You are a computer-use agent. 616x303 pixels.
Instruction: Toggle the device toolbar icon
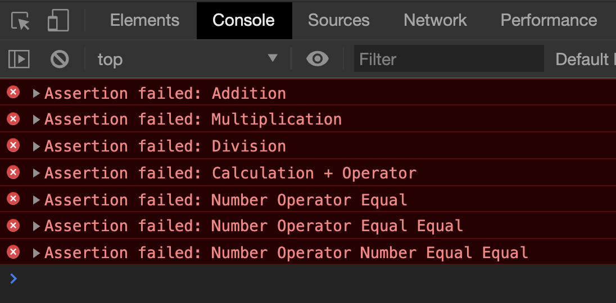tap(58, 21)
